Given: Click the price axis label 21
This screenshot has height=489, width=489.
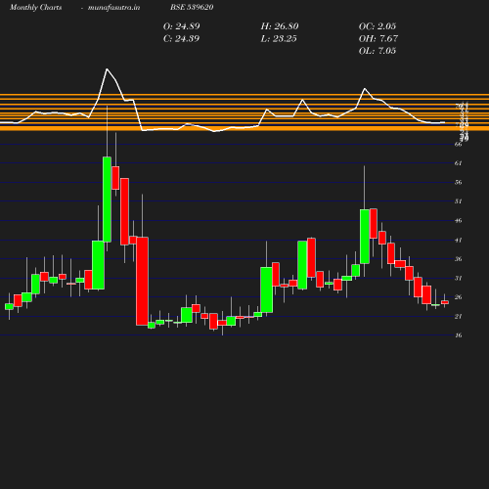Looking at the screenshot, I should pos(459,317).
